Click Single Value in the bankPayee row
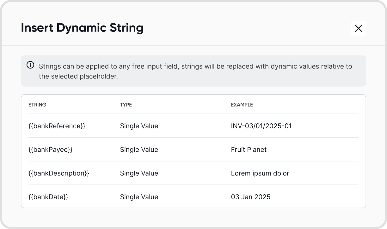 point(139,150)
